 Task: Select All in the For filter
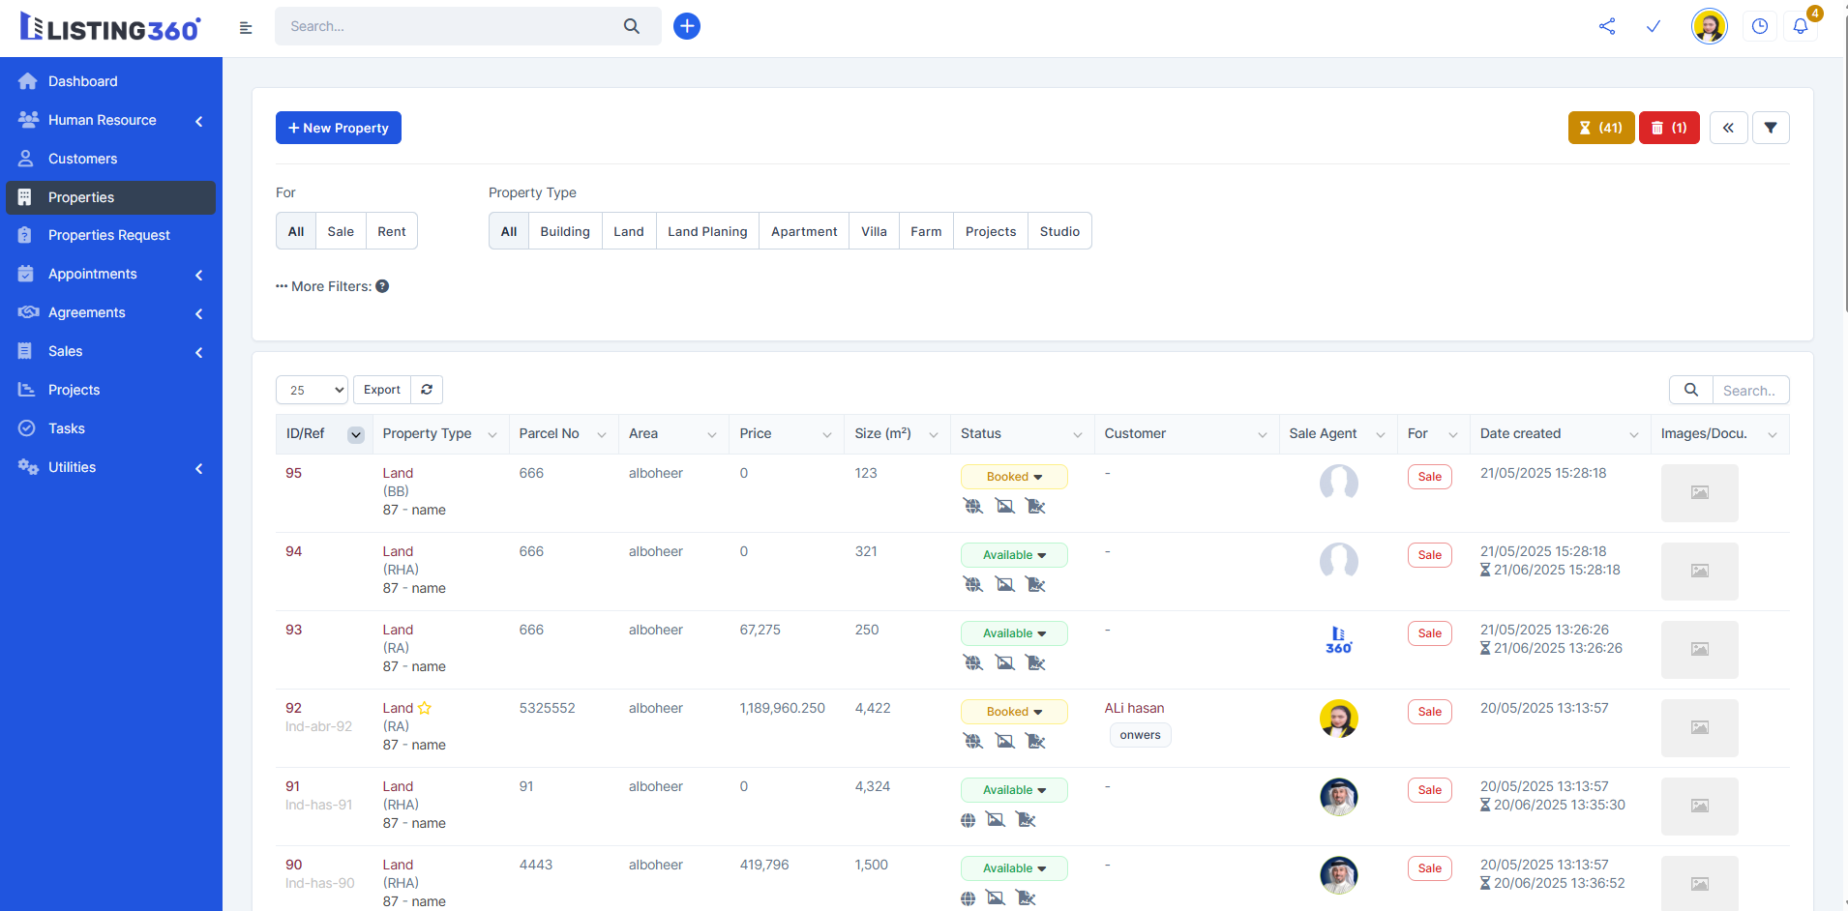[x=296, y=231]
